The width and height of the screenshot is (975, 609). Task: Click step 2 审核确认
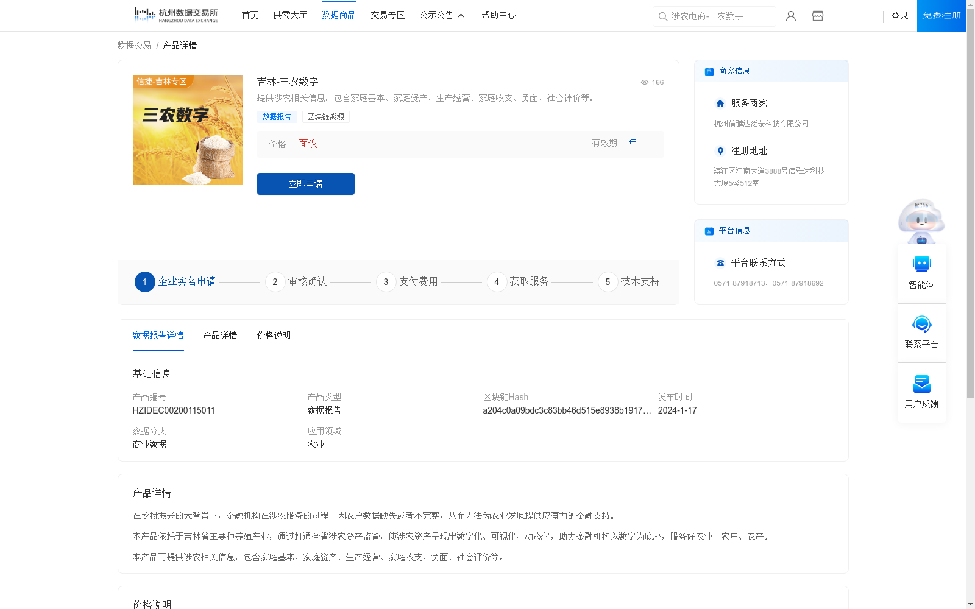coord(296,282)
